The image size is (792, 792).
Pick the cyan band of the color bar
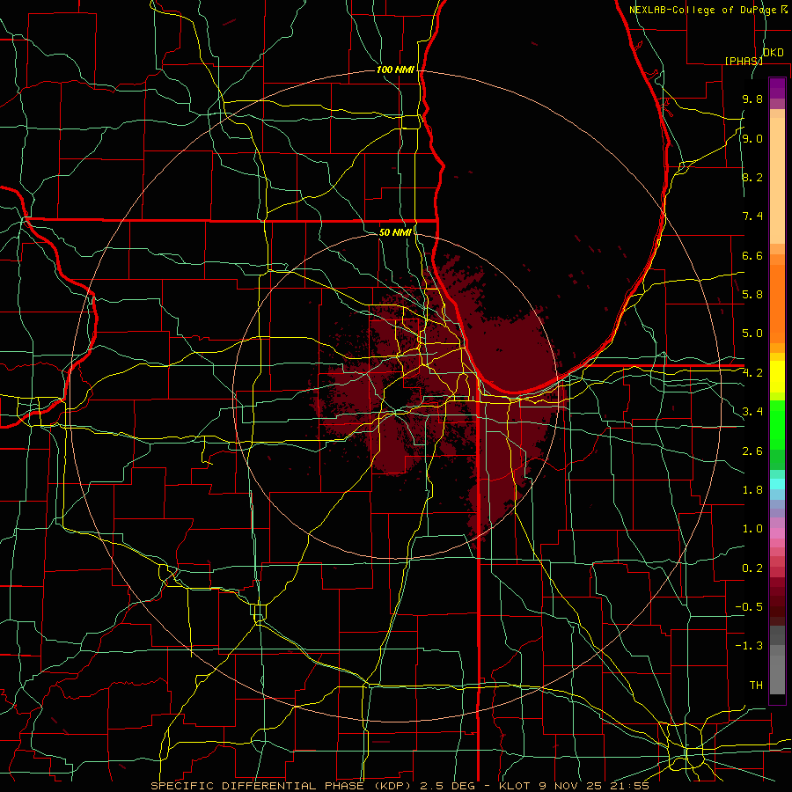coord(777,484)
